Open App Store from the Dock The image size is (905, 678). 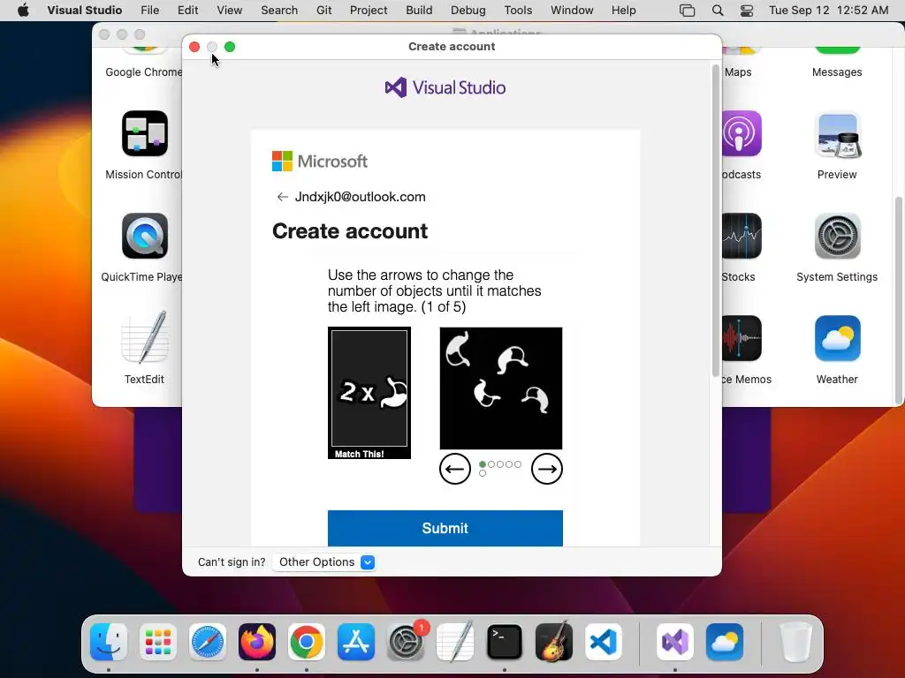pos(356,642)
